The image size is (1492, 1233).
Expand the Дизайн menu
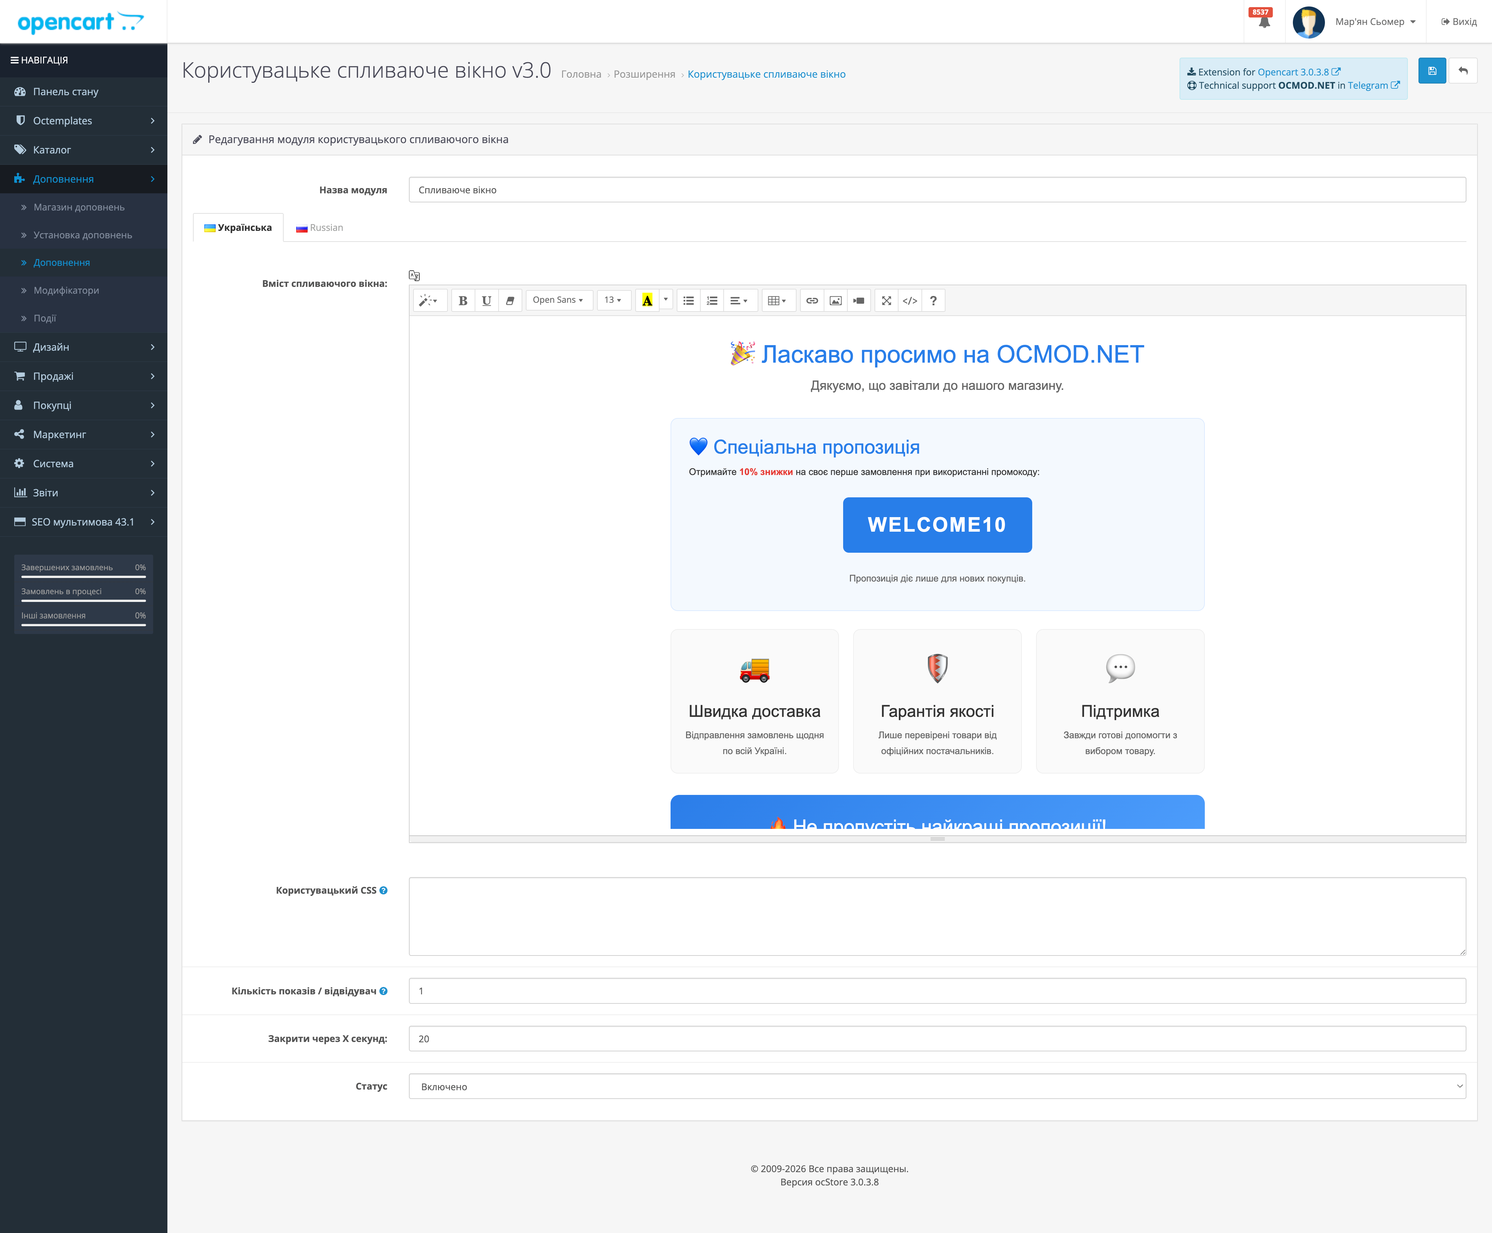point(84,347)
